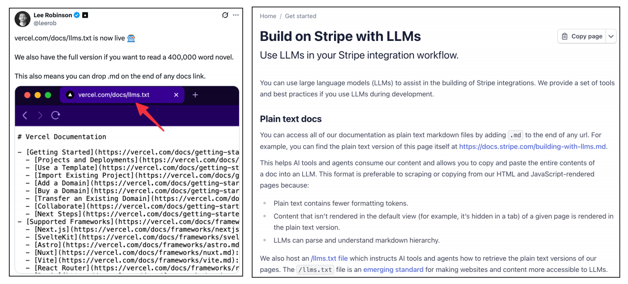Image resolution: width=628 pixels, height=284 pixels.
Task: Click the red macOS close dot in the browser image
Action: (27, 95)
